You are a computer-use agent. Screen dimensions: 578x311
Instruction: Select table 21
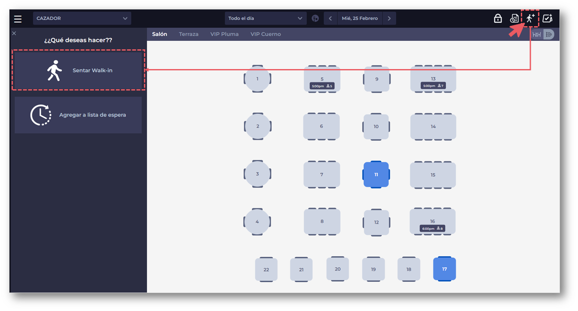coord(301,269)
